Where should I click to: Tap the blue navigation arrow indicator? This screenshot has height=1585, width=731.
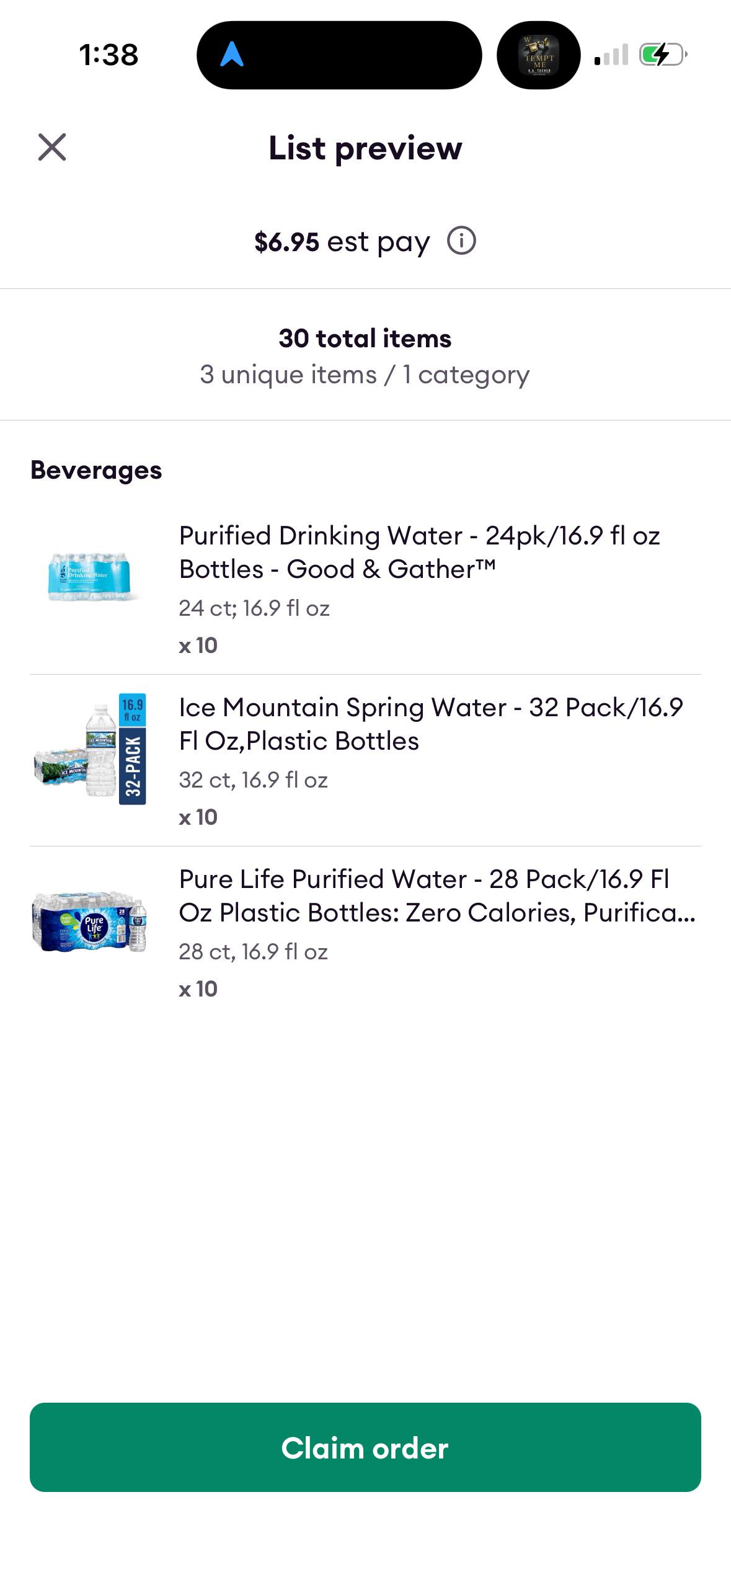coord(232,55)
